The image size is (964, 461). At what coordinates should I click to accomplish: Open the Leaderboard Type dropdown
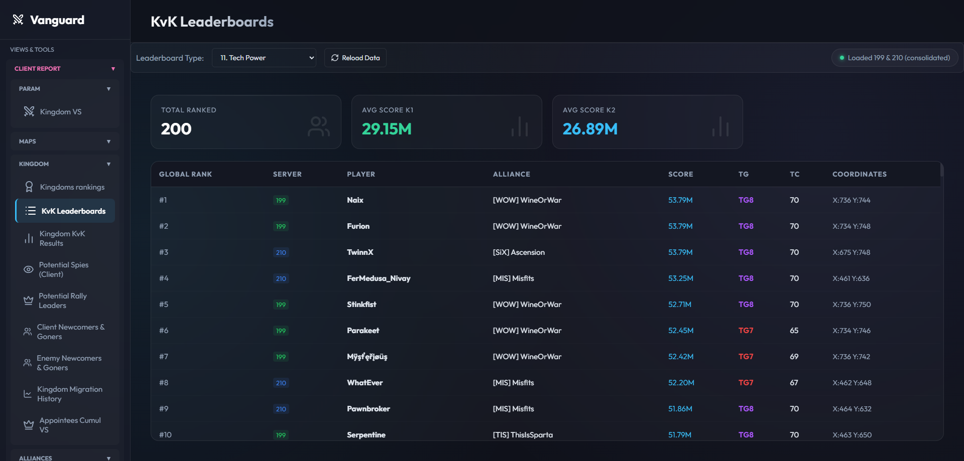[x=264, y=58]
